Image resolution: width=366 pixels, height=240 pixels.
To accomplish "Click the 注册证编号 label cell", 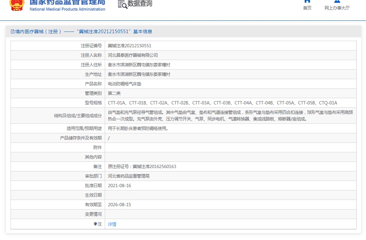I will click(58, 46).
